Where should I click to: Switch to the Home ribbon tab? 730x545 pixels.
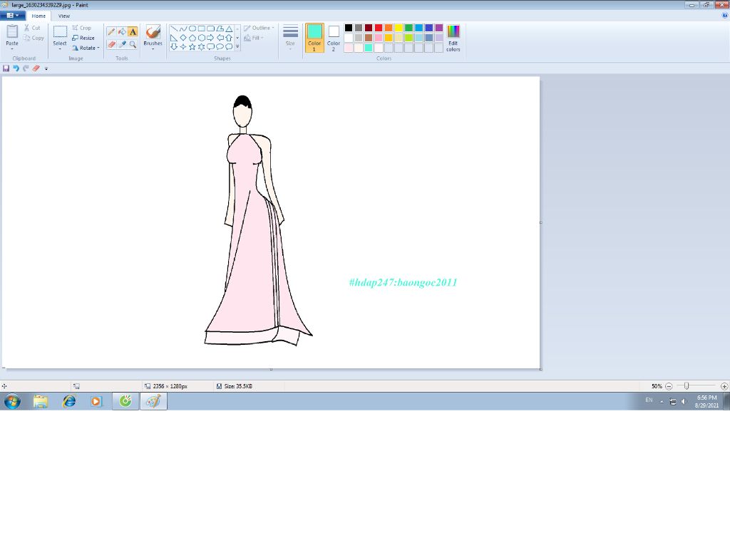coord(38,16)
